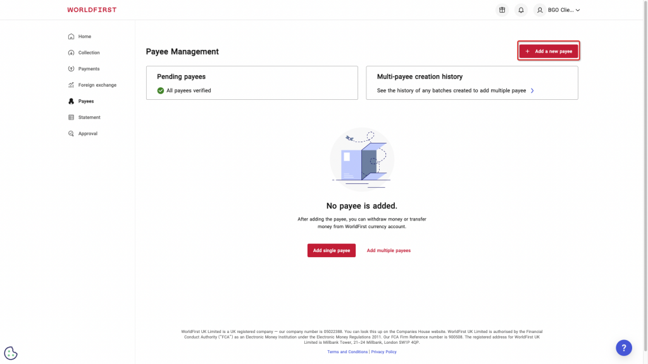
Task: Open the notifications bell
Action: (x=521, y=10)
